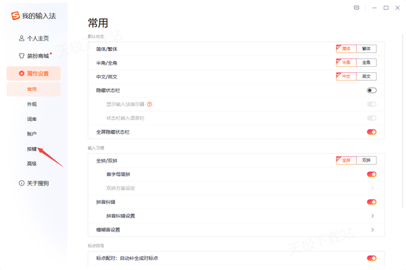Switch to 词库 settings tab
The image size is (406, 270).
point(32,119)
